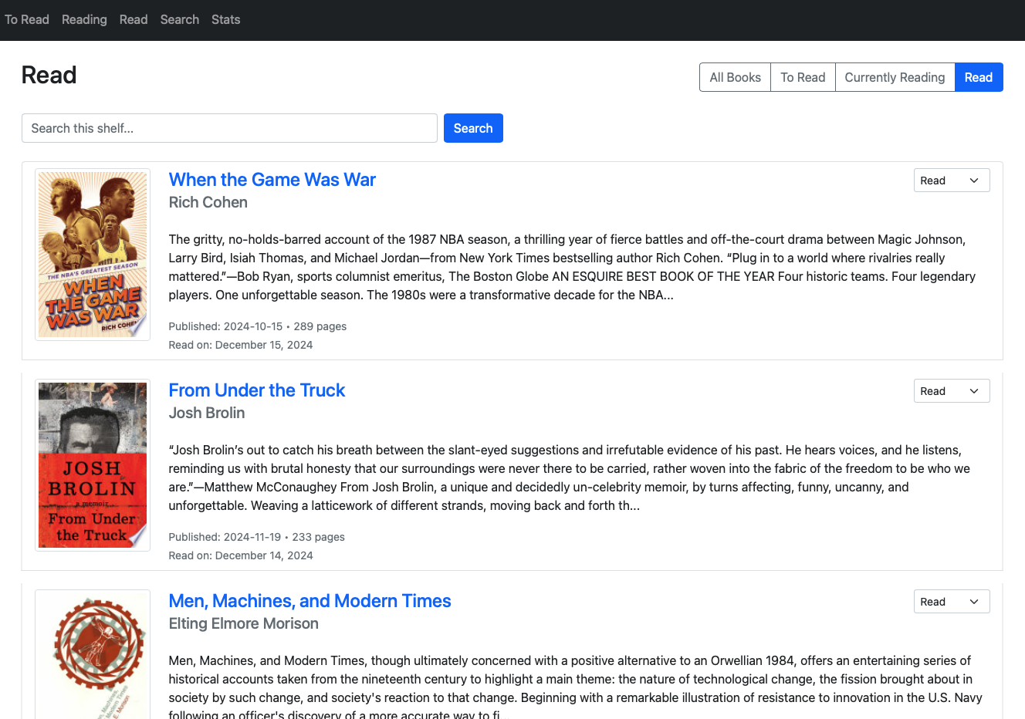Open the To Read navbar link
Viewport: 1025px width, 719px height.
point(27,19)
